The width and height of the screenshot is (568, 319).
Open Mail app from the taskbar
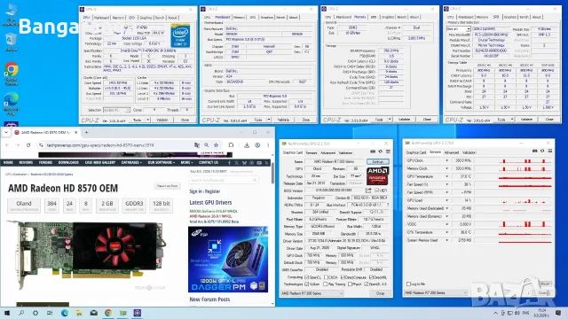[94, 313]
